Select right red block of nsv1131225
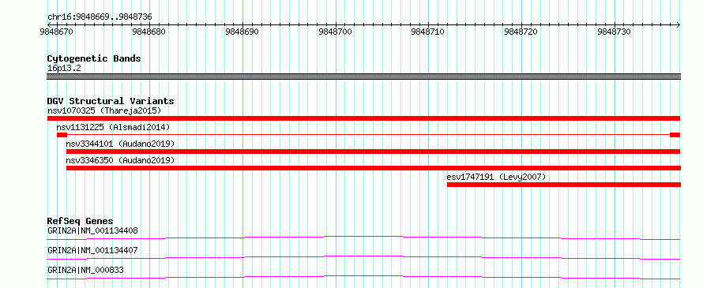703x288 pixels. point(675,135)
